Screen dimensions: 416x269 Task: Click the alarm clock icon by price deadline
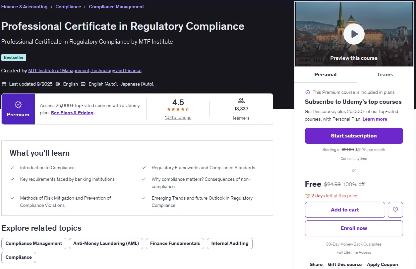coord(307,196)
